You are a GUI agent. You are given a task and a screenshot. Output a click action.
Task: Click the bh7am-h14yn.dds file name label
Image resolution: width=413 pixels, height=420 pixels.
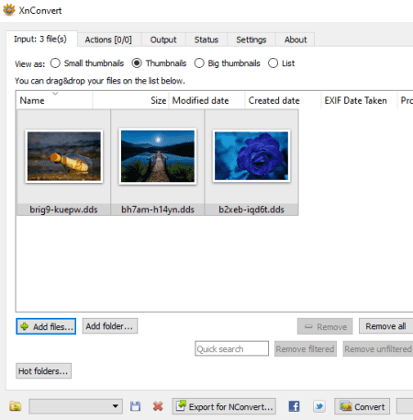coord(158,210)
